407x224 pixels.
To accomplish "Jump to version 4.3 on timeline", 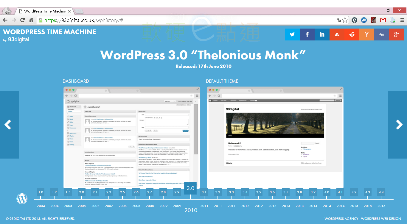I will click(368, 192).
